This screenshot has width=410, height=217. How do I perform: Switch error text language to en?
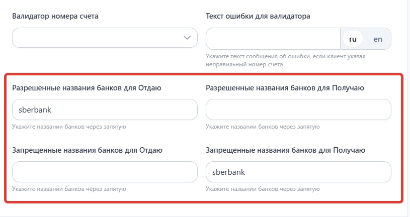click(378, 39)
